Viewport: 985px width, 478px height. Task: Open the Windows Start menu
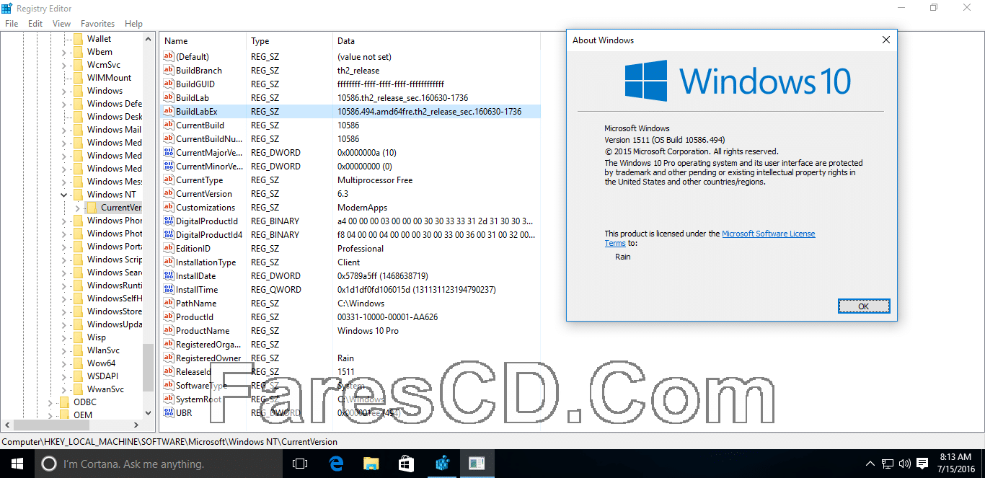click(x=17, y=464)
